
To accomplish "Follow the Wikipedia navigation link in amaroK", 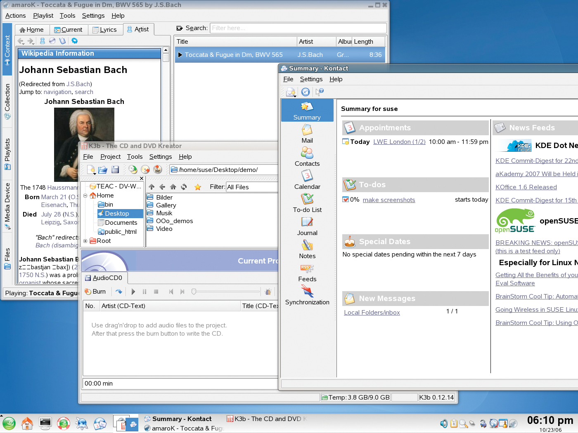I will click(x=57, y=92).
